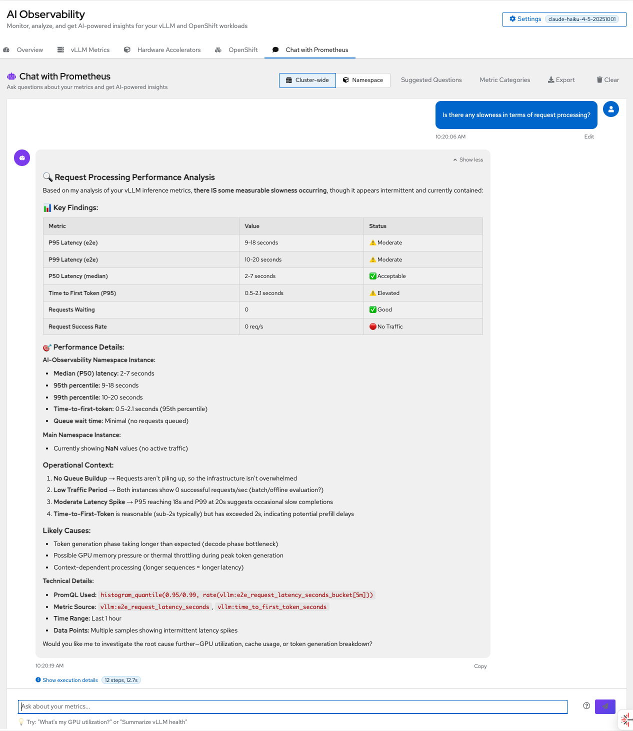633x731 pixels.
Task: Click the purple AI assistant avatar
Action: 21,157
